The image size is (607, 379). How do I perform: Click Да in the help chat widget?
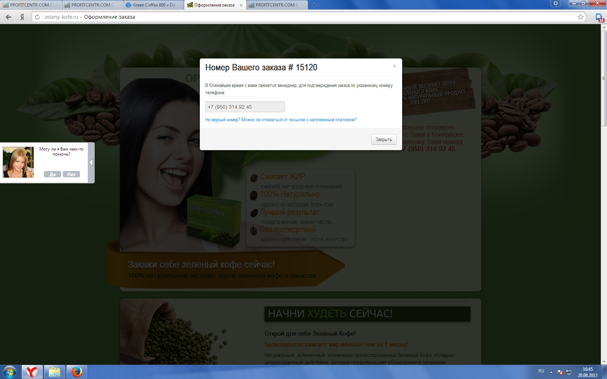tap(52, 174)
